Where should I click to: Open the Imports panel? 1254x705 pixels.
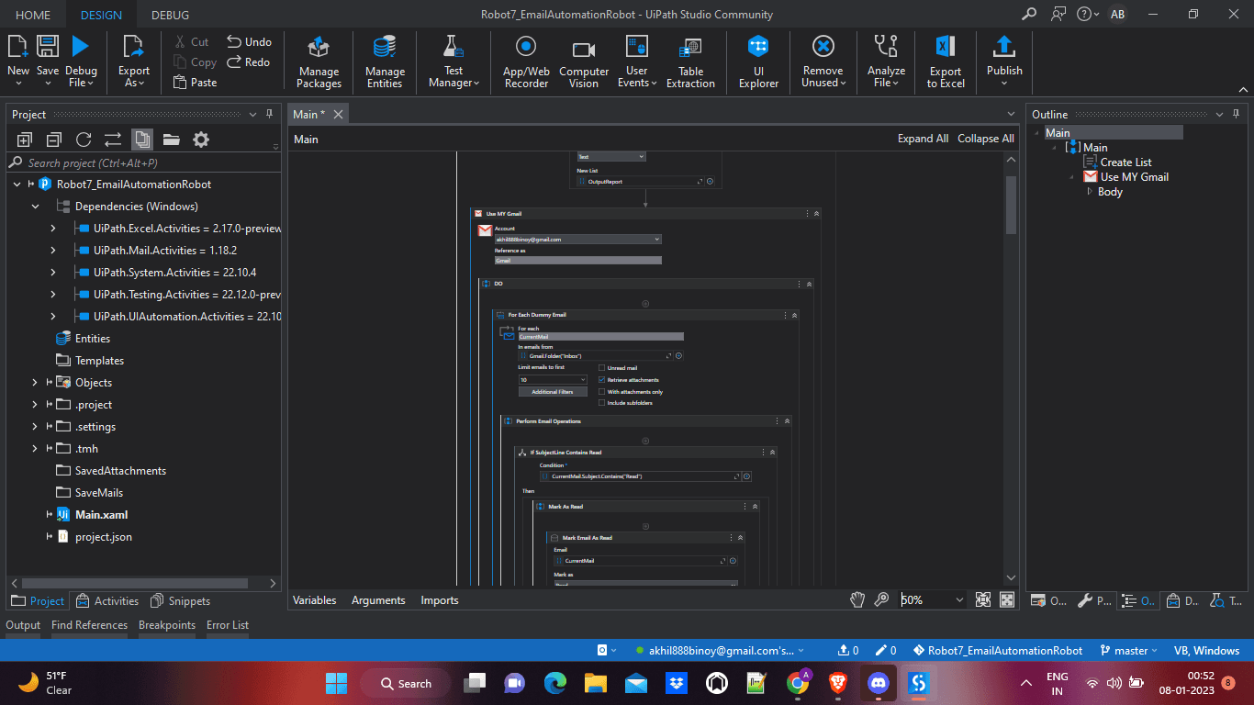(x=440, y=599)
